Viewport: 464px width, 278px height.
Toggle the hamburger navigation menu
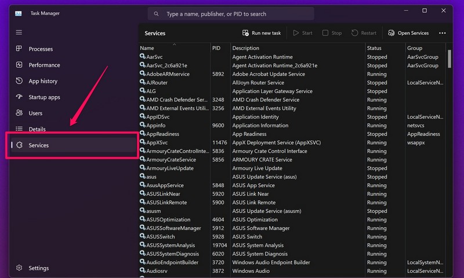coord(19,32)
